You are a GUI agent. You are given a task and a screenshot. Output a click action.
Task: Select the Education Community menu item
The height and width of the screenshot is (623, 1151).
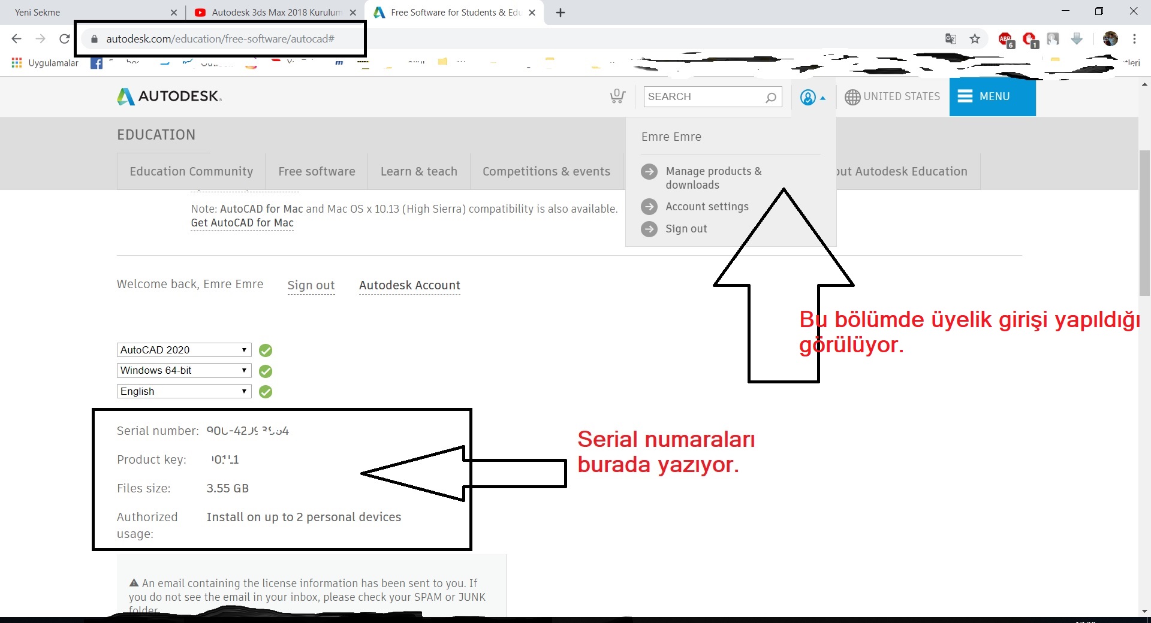(191, 171)
